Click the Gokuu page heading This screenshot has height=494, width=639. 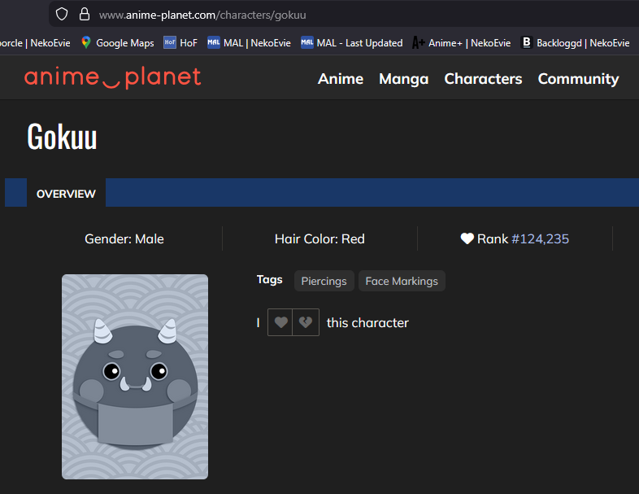tap(62, 136)
